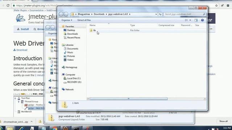Click Bhagyashree in the address breadcrumb
The height and width of the screenshot is (130, 232).
[x=84, y=14]
